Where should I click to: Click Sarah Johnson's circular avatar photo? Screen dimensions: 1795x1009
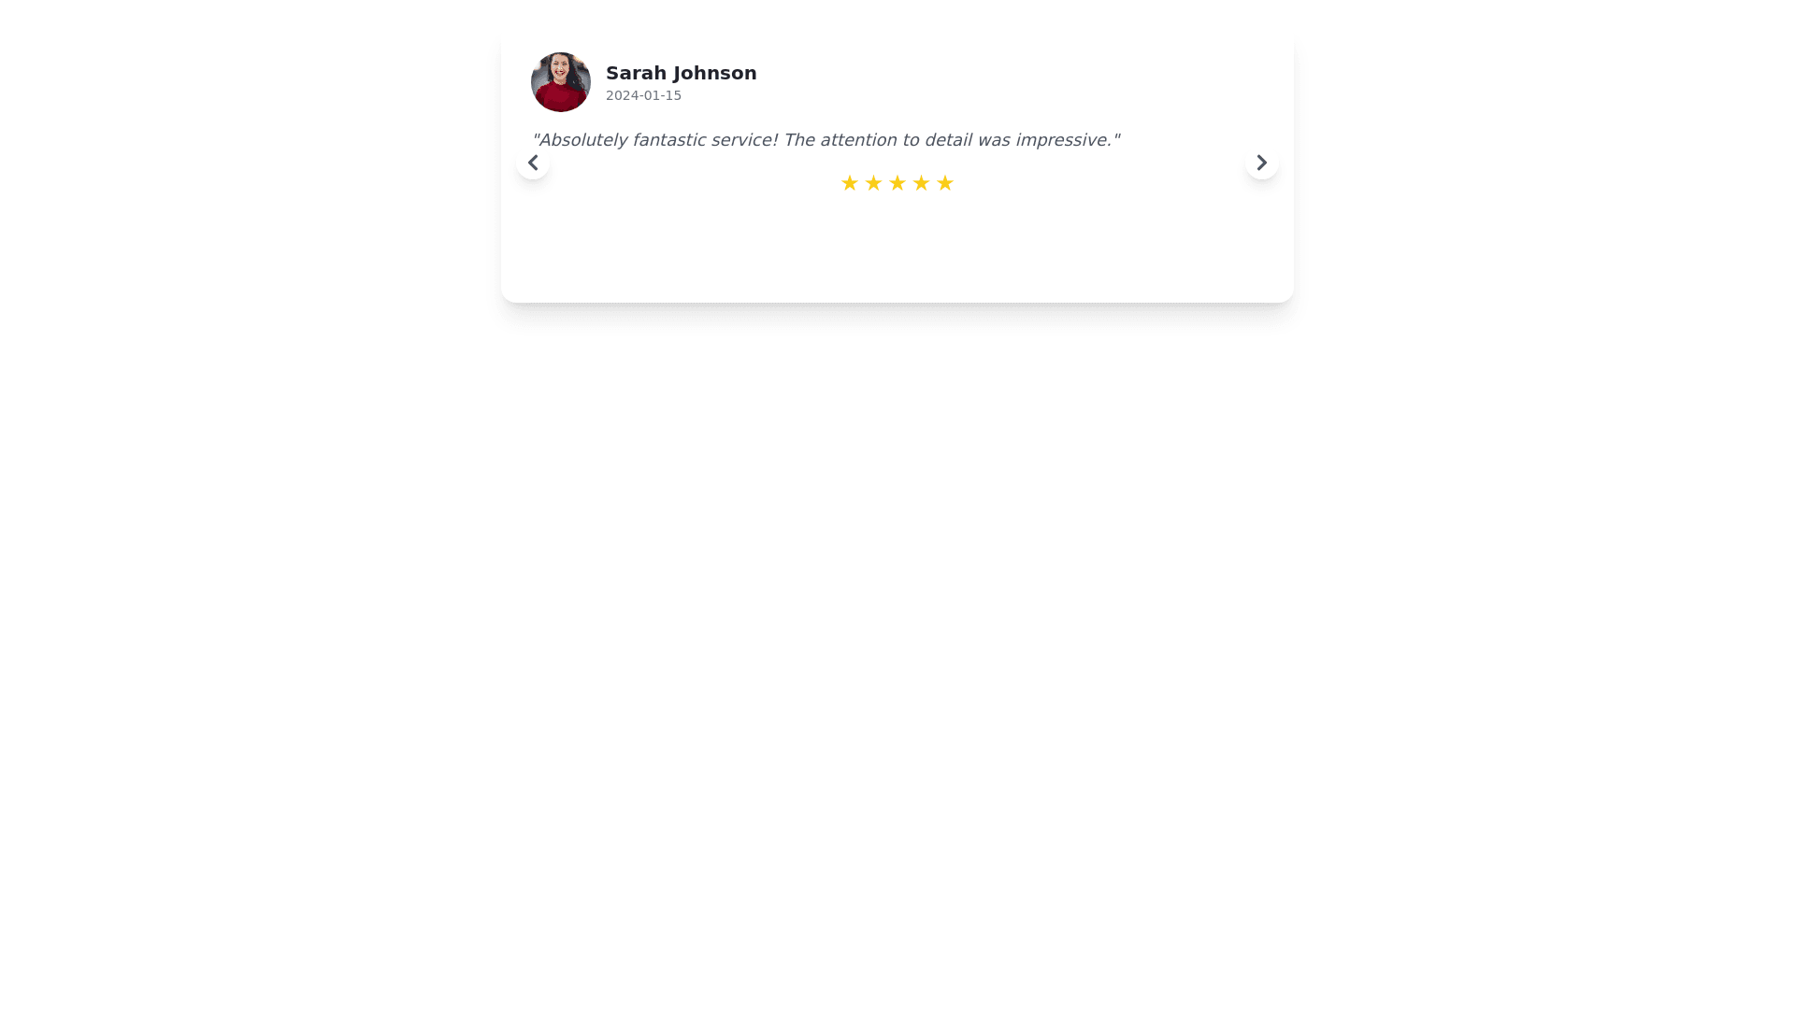click(561, 82)
